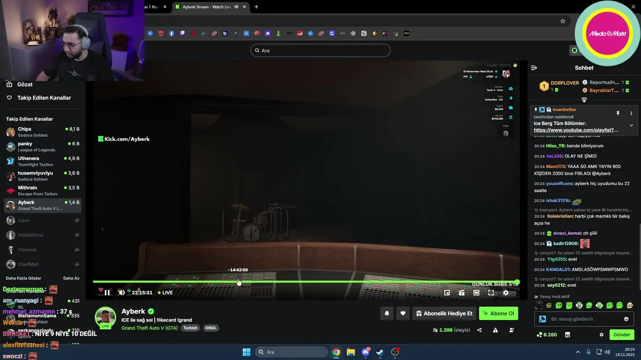This screenshot has height=360, width=641.
Task: Open the pinned YouTube playlist link
Action: click(576, 130)
